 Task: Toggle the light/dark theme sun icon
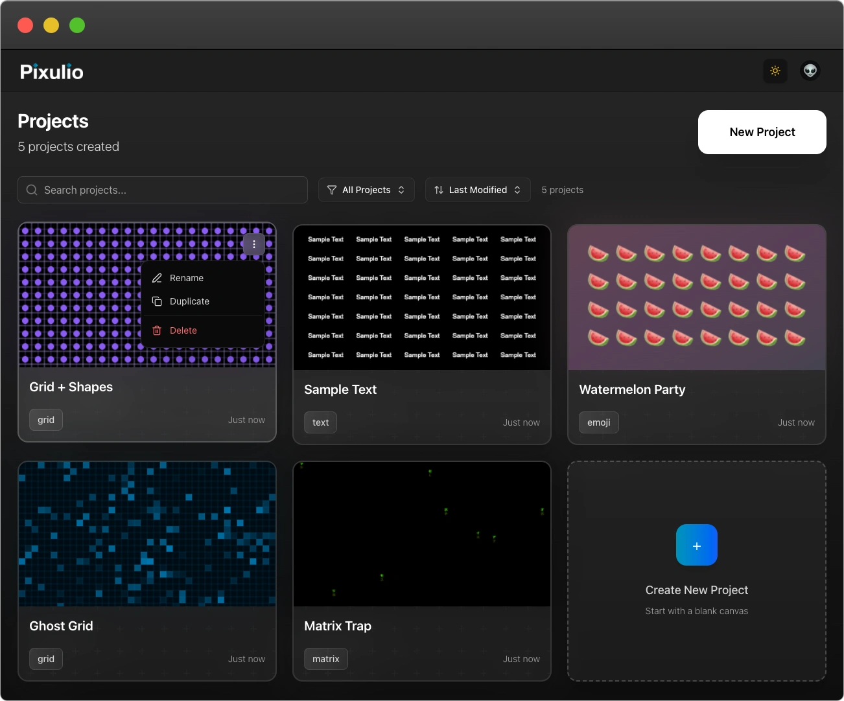[x=775, y=71]
